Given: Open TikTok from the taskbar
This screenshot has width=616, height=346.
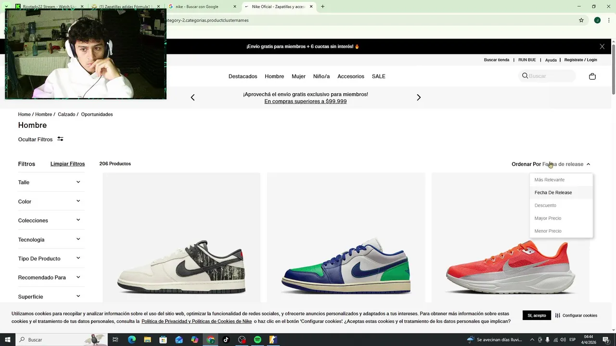Looking at the screenshot, I should [226, 340].
